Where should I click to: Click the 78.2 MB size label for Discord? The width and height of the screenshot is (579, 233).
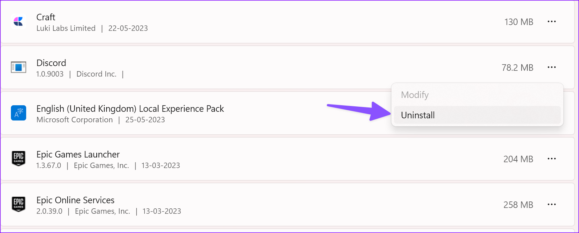pos(518,68)
